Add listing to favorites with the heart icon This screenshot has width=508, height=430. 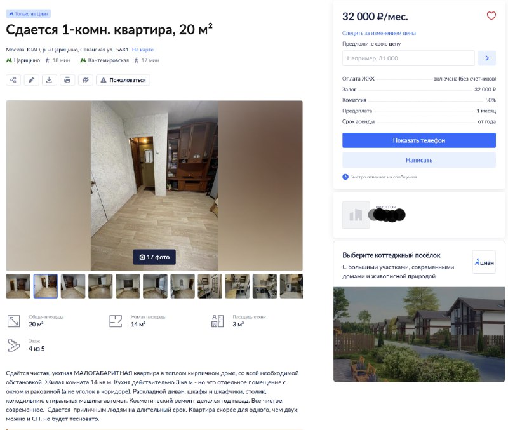(x=491, y=16)
